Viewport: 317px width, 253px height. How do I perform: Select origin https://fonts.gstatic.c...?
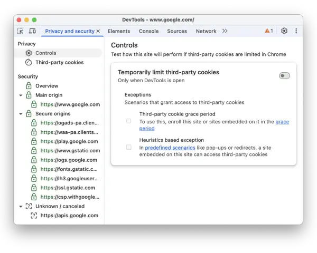click(x=69, y=169)
